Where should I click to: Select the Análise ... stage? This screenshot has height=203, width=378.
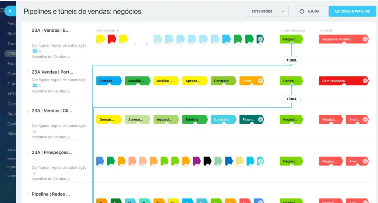click(x=166, y=81)
